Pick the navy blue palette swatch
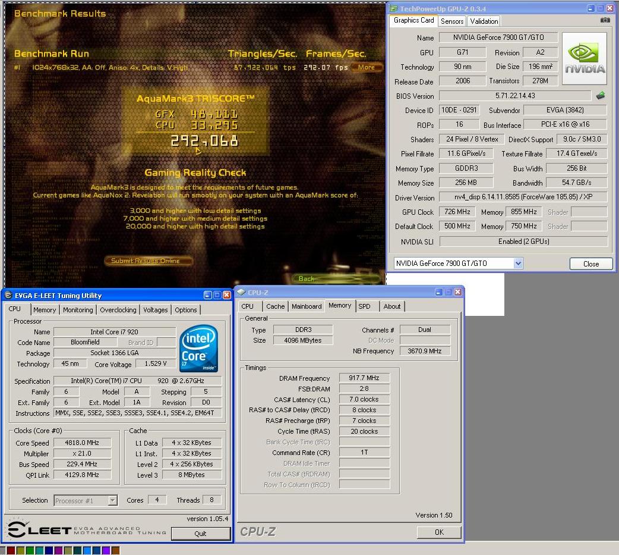619x555 pixels. tap(49, 550)
